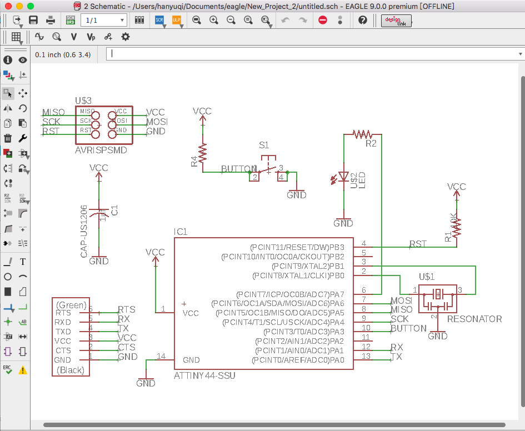
Task: Select the Junction tool
Action: [8, 322]
